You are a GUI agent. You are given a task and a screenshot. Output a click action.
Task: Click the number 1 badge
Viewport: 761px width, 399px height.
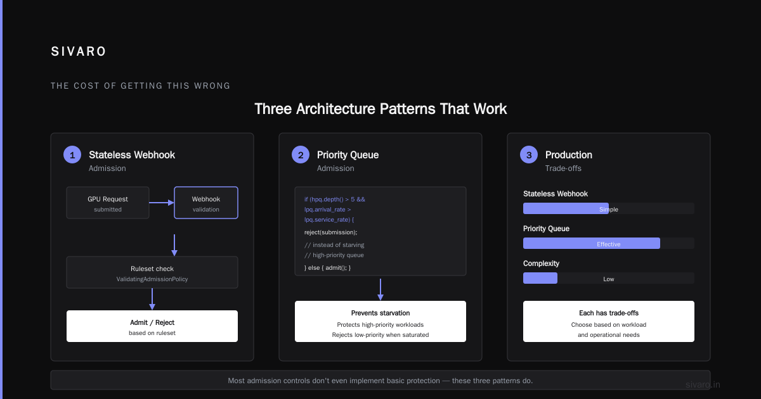(72, 155)
